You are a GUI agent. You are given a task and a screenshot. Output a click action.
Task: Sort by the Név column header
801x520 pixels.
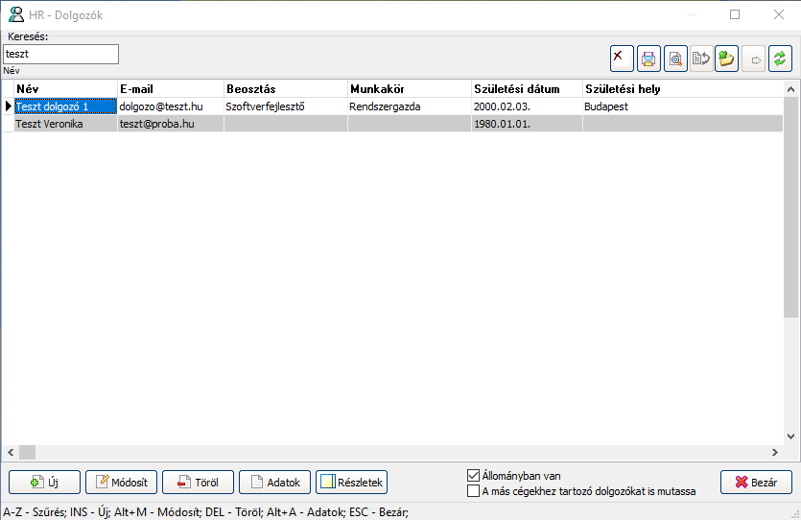coord(64,89)
